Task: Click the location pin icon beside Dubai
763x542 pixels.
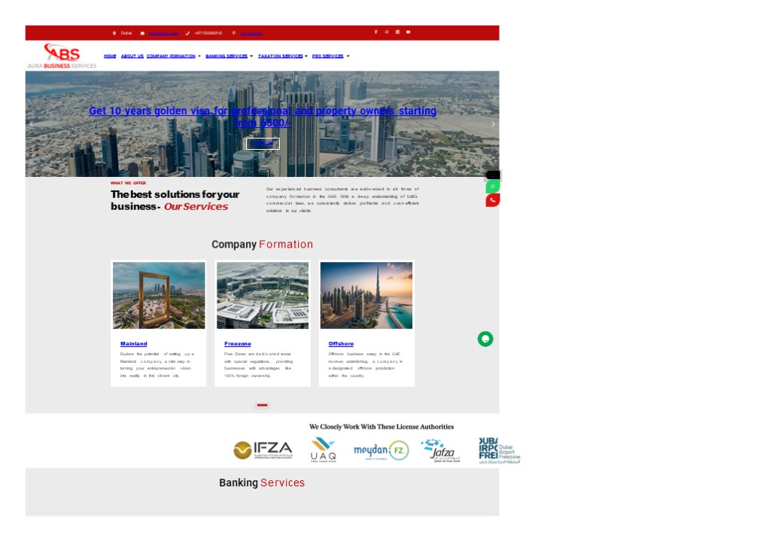Action: (114, 33)
